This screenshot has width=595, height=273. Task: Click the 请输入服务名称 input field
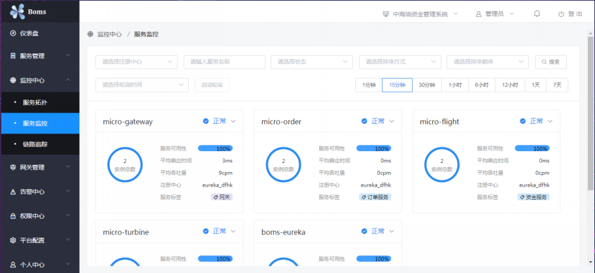coord(224,62)
